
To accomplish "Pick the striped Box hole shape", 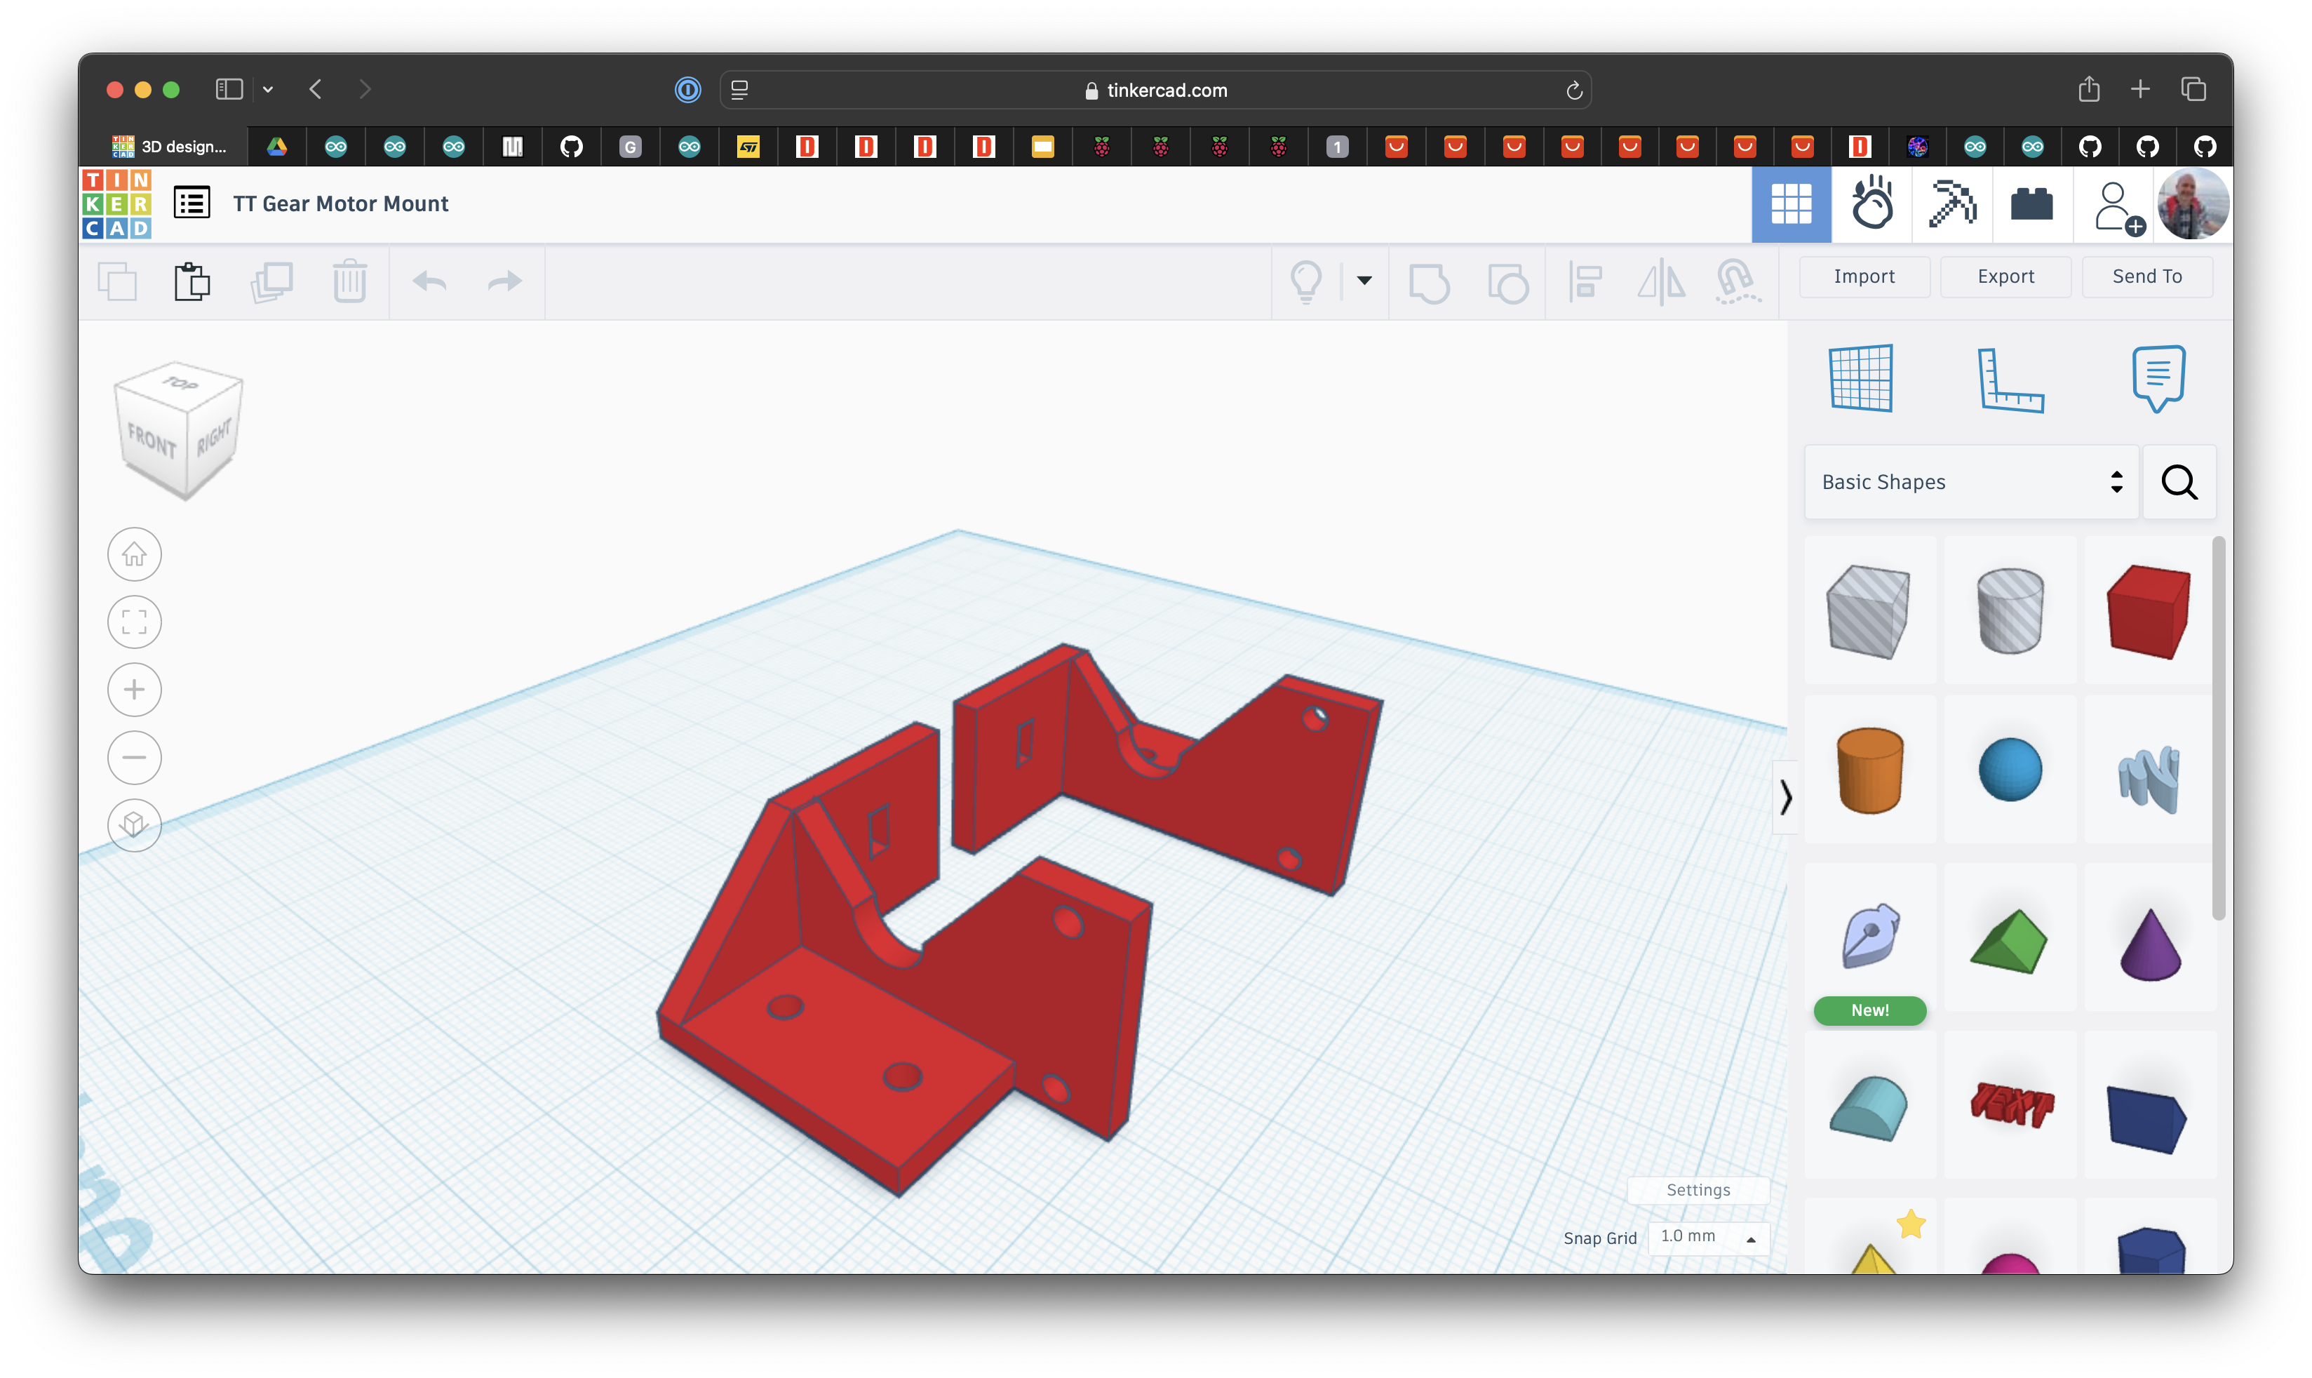I will [1867, 612].
